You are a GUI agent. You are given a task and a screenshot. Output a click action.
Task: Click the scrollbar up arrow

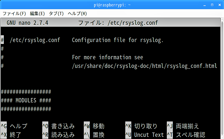point(222,20)
